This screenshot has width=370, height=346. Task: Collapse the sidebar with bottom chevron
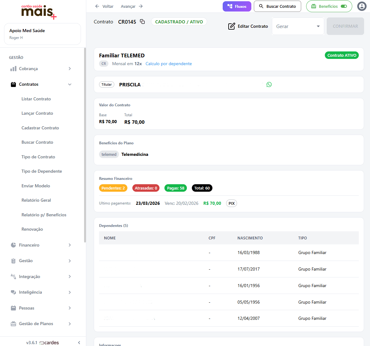79,343
